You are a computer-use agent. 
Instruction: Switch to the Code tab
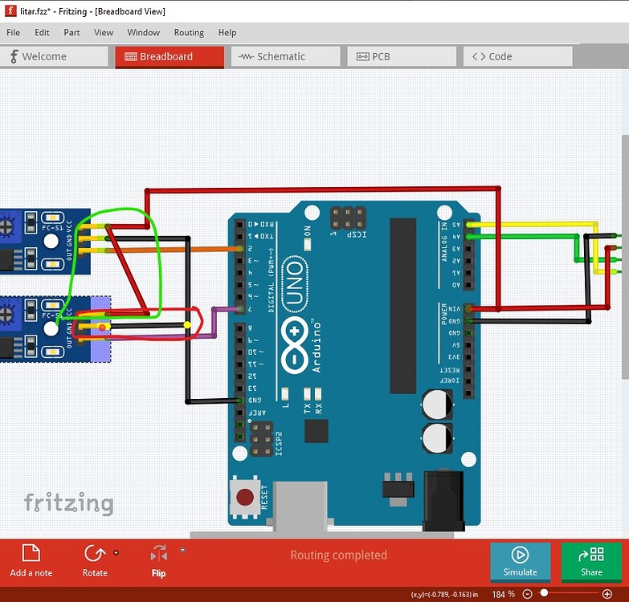click(517, 56)
